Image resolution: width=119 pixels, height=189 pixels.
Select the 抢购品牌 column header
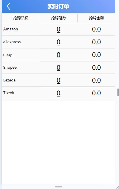click(x=21, y=18)
